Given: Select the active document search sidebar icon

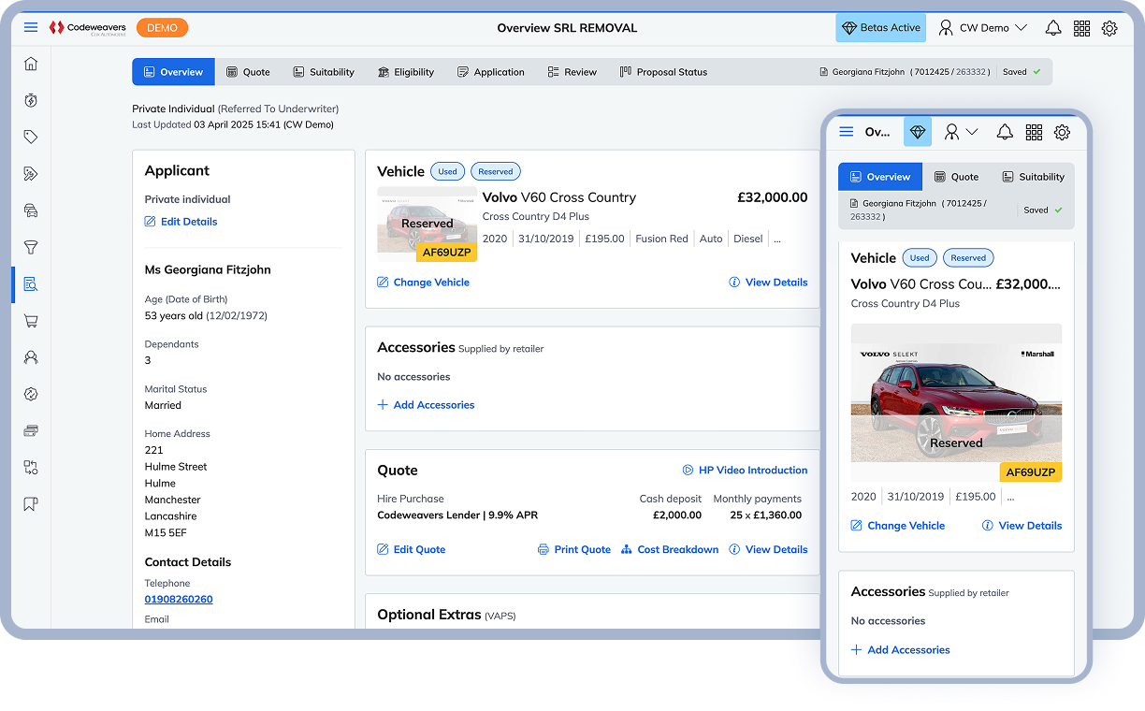Looking at the screenshot, I should [x=31, y=284].
